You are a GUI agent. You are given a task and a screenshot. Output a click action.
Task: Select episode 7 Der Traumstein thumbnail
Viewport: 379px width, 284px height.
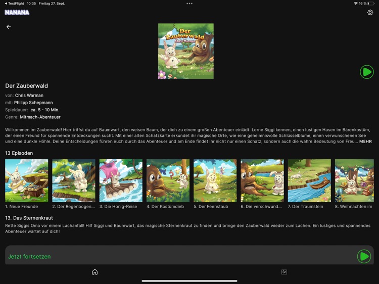pos(309,180)
